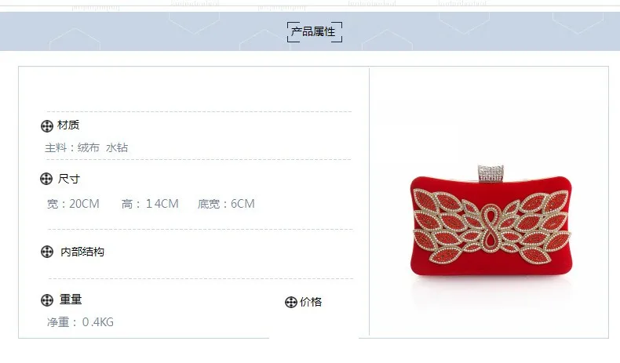Click the 净重：0.4KG net weight text
The width and height of the screenshot is (620, 363).
pyautogui.click(x=80, y=322)
